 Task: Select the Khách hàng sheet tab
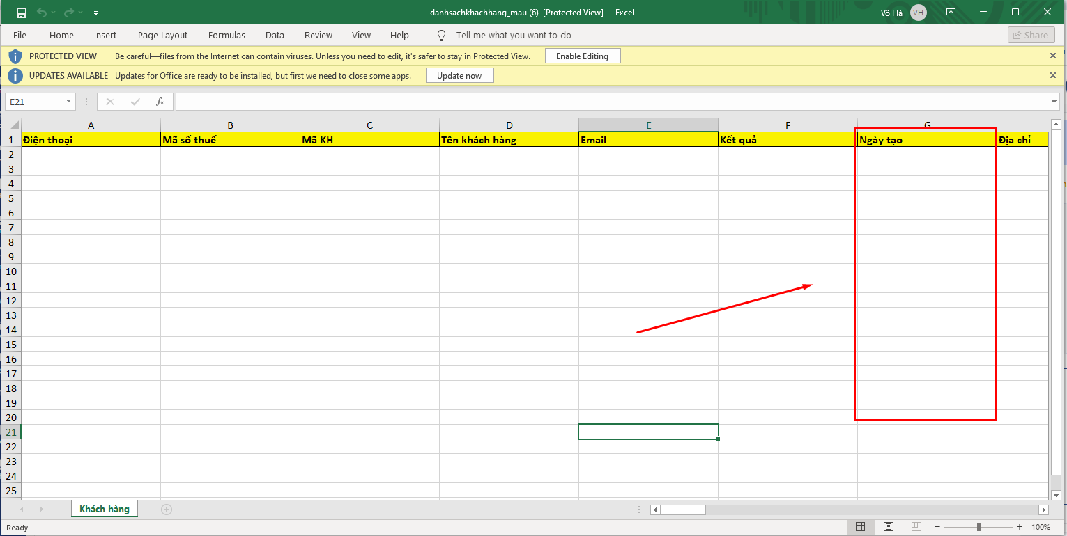point(105,509)
